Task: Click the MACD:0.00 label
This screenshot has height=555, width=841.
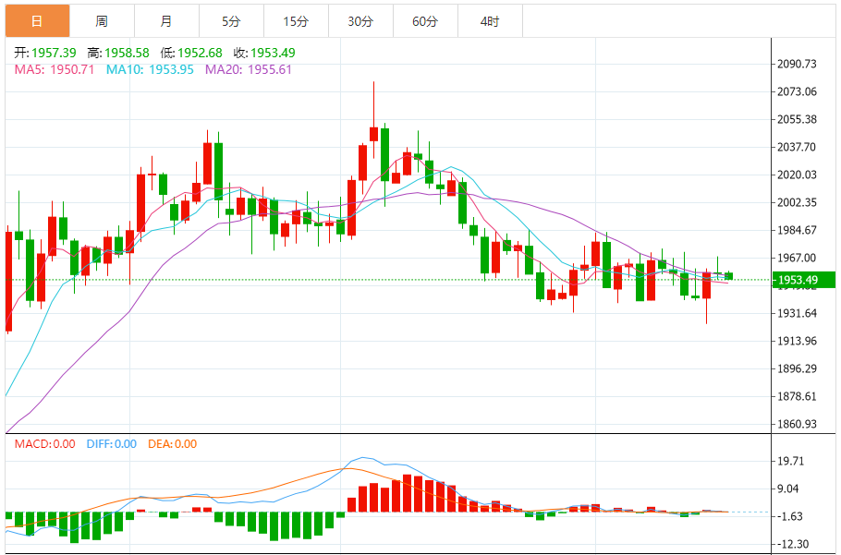Action: point(44,443)
